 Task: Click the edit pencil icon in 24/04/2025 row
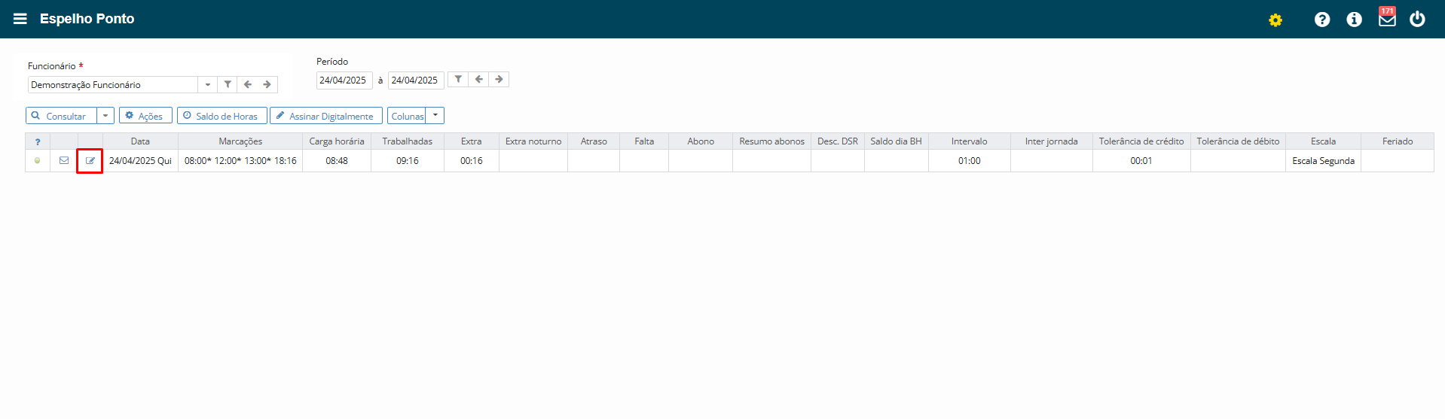(x=90, y=161)
